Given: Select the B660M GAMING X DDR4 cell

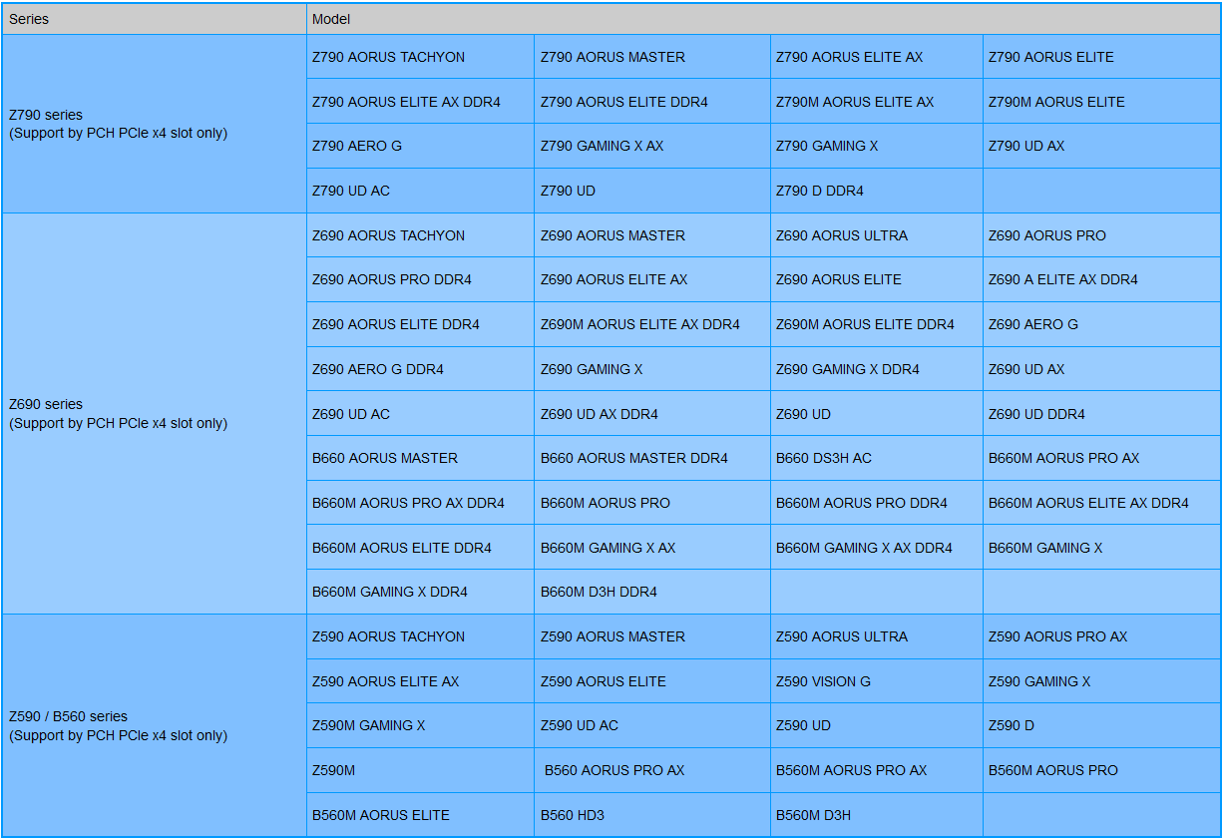Looking at the screenshot, I should 420,592.
